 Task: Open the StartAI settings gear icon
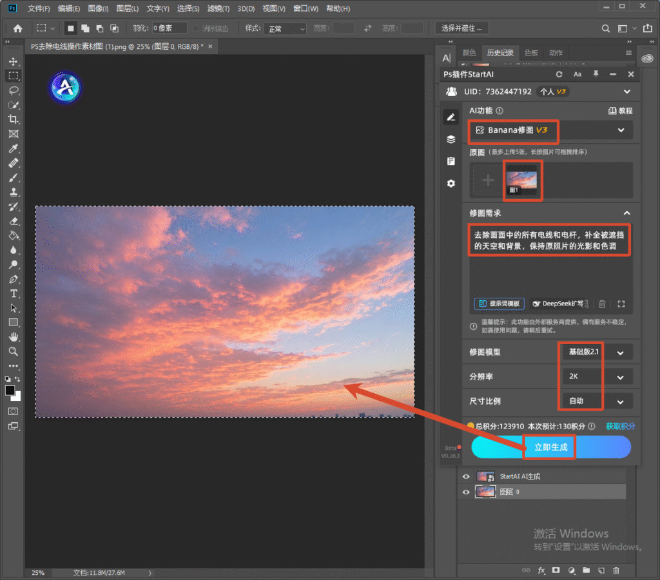pos(451,184)
